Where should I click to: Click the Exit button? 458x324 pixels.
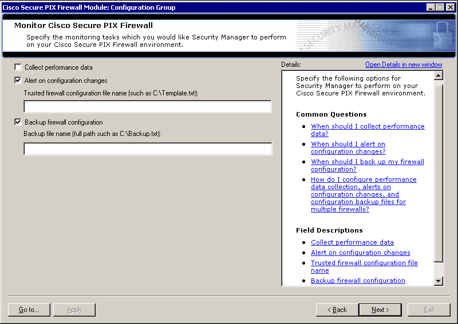(429, 310)
